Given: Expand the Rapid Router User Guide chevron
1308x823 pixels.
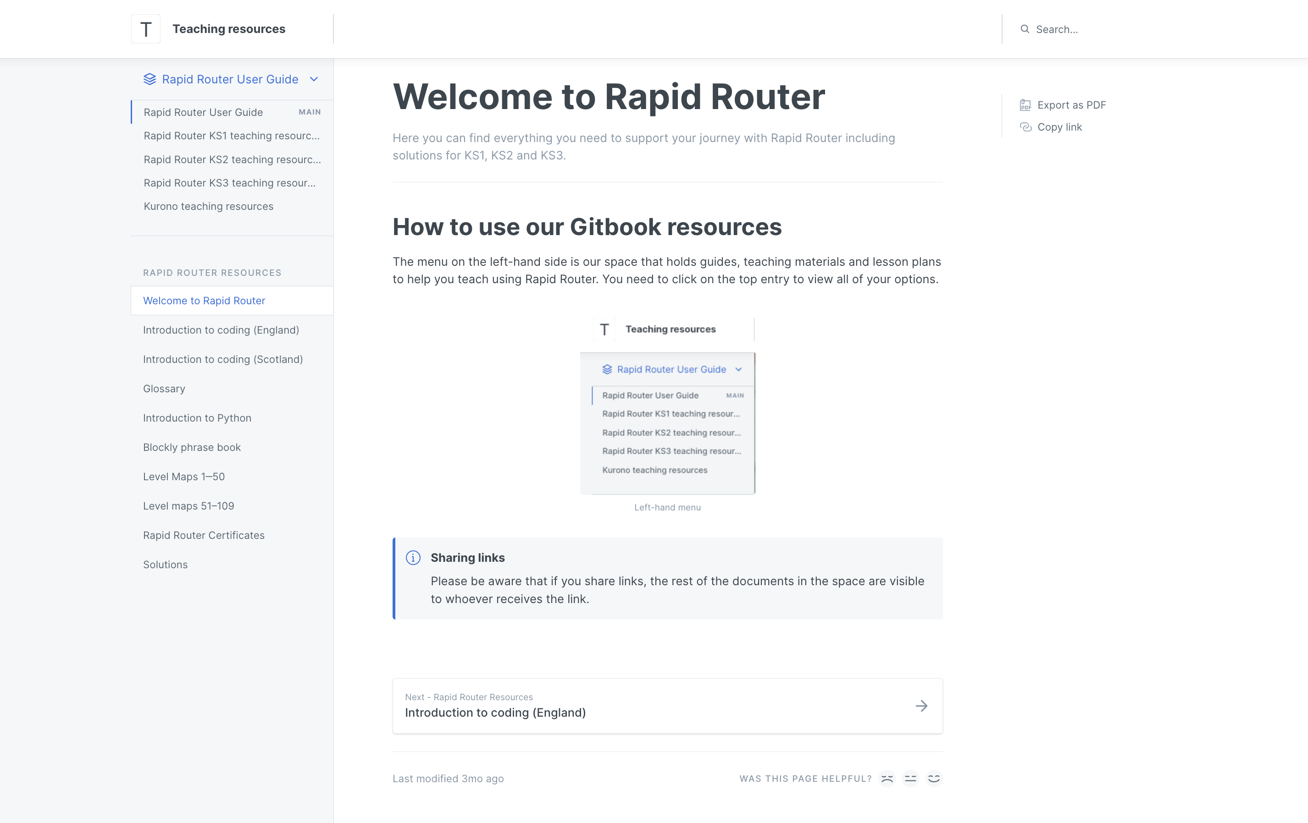Looking at the screenshot, I should coord(314,79).
